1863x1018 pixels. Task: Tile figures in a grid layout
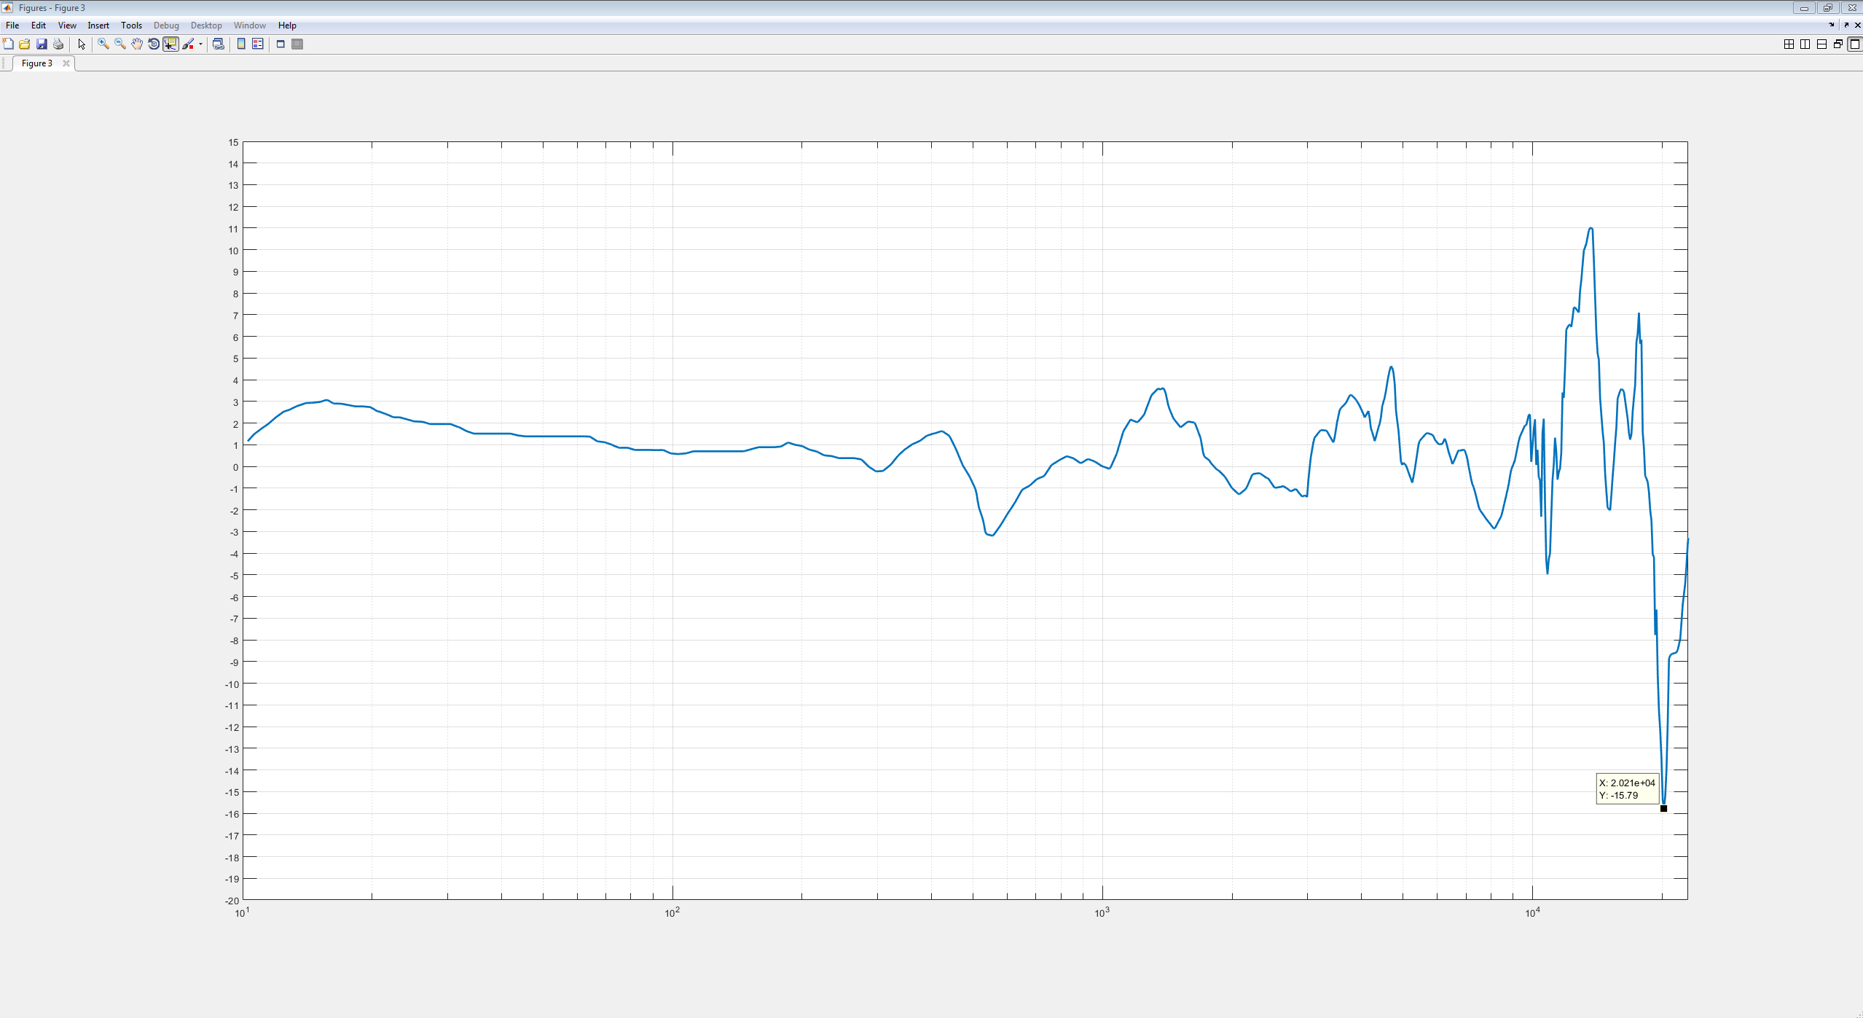pos(1789,44)
